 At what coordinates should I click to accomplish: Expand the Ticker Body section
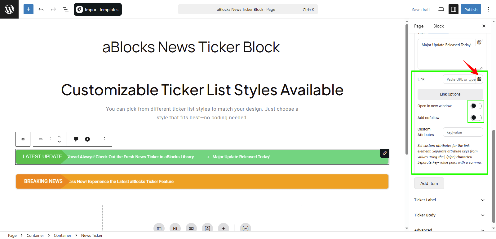click(x=450, y=215)
